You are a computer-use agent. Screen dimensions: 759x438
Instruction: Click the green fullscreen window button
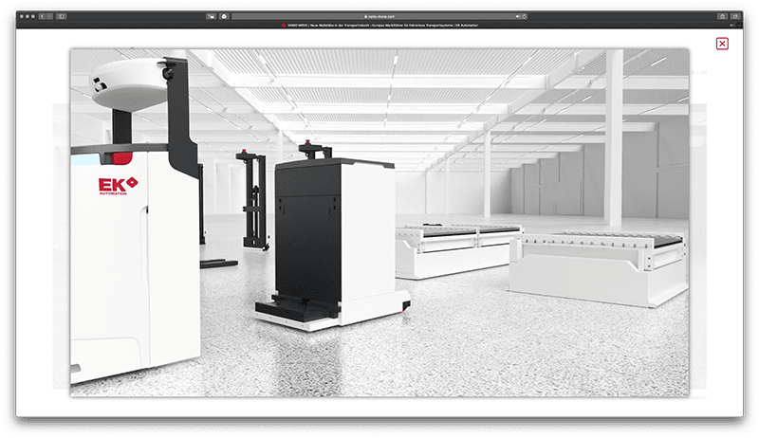pos(33,16)
